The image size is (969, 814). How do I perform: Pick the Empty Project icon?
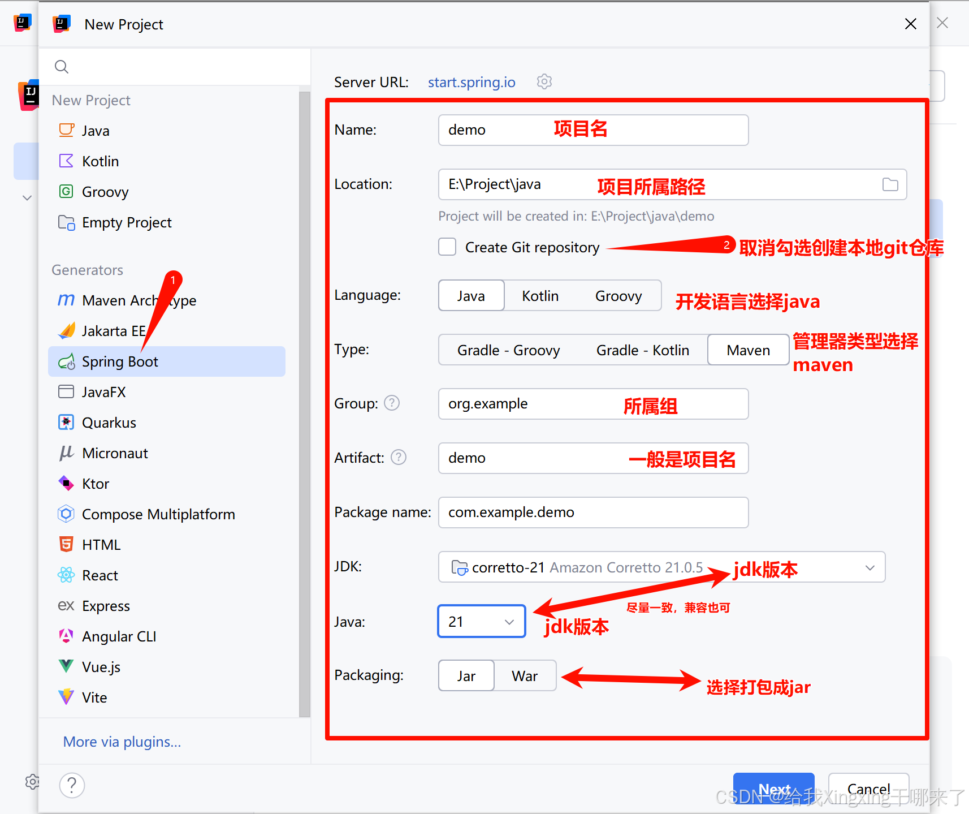tap(66, 222)
